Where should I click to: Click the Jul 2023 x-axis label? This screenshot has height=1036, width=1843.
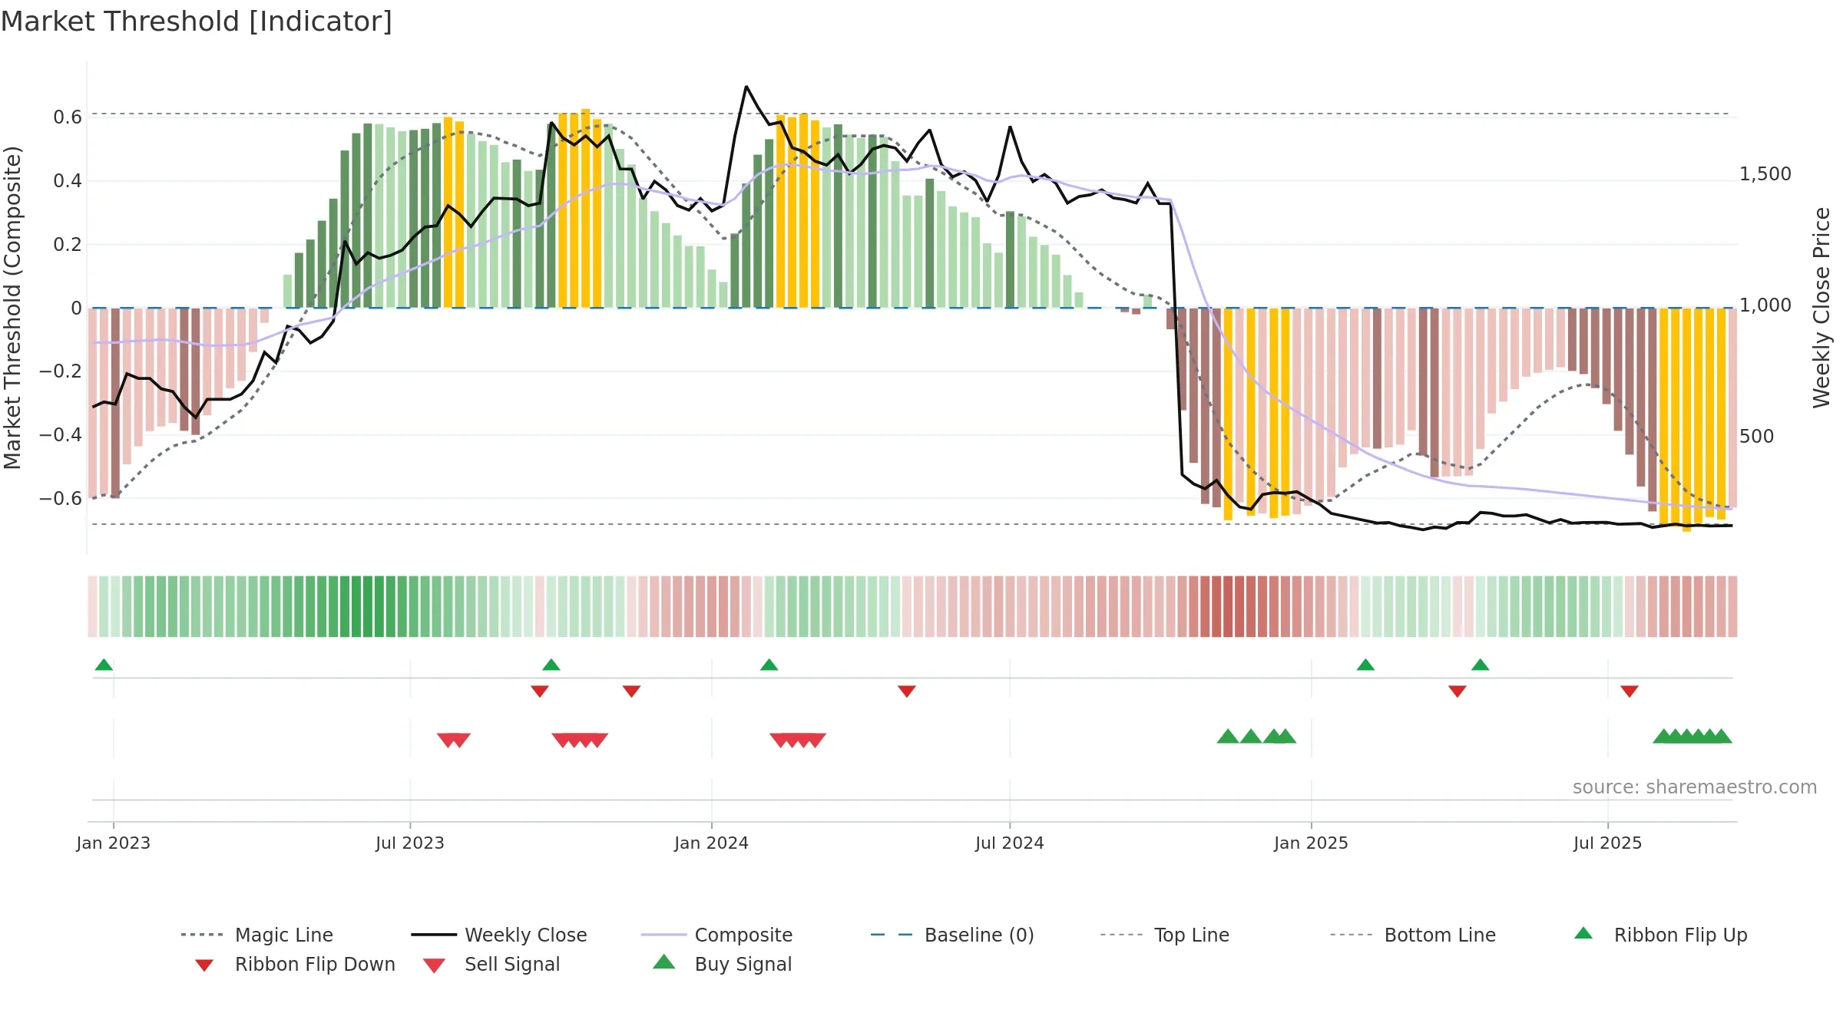point(410,843)
